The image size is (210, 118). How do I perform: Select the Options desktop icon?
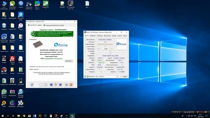21,60
